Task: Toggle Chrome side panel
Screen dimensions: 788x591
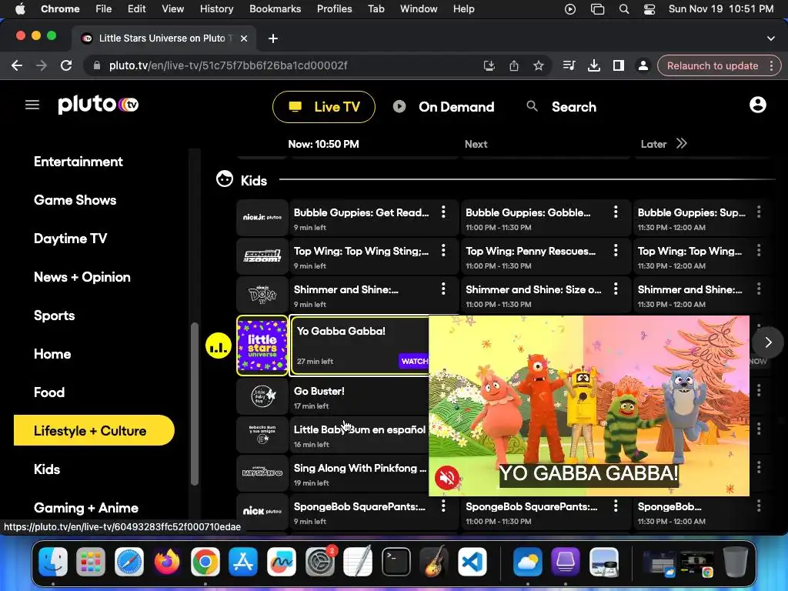Action: pos(618,65)
